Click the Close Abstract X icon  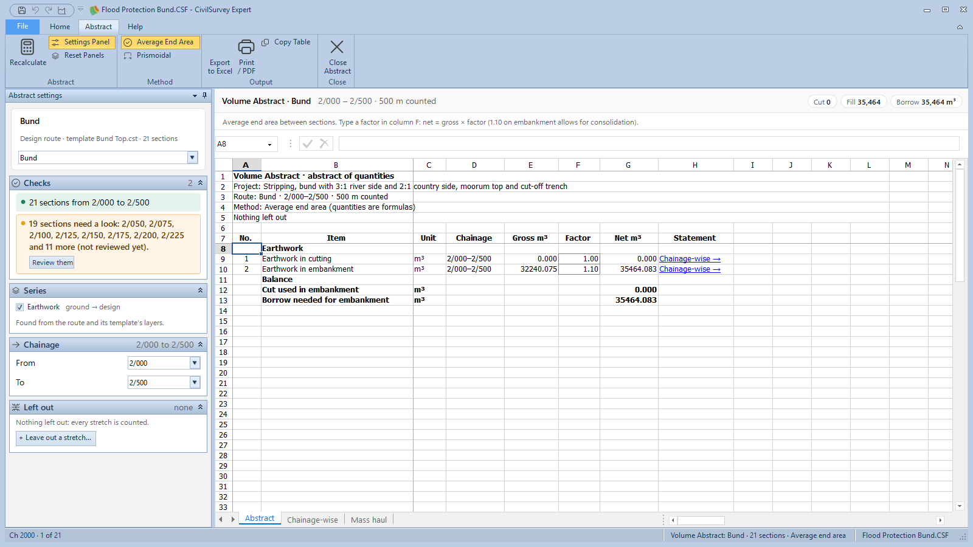pyautogui.click(x=337, y=47)
